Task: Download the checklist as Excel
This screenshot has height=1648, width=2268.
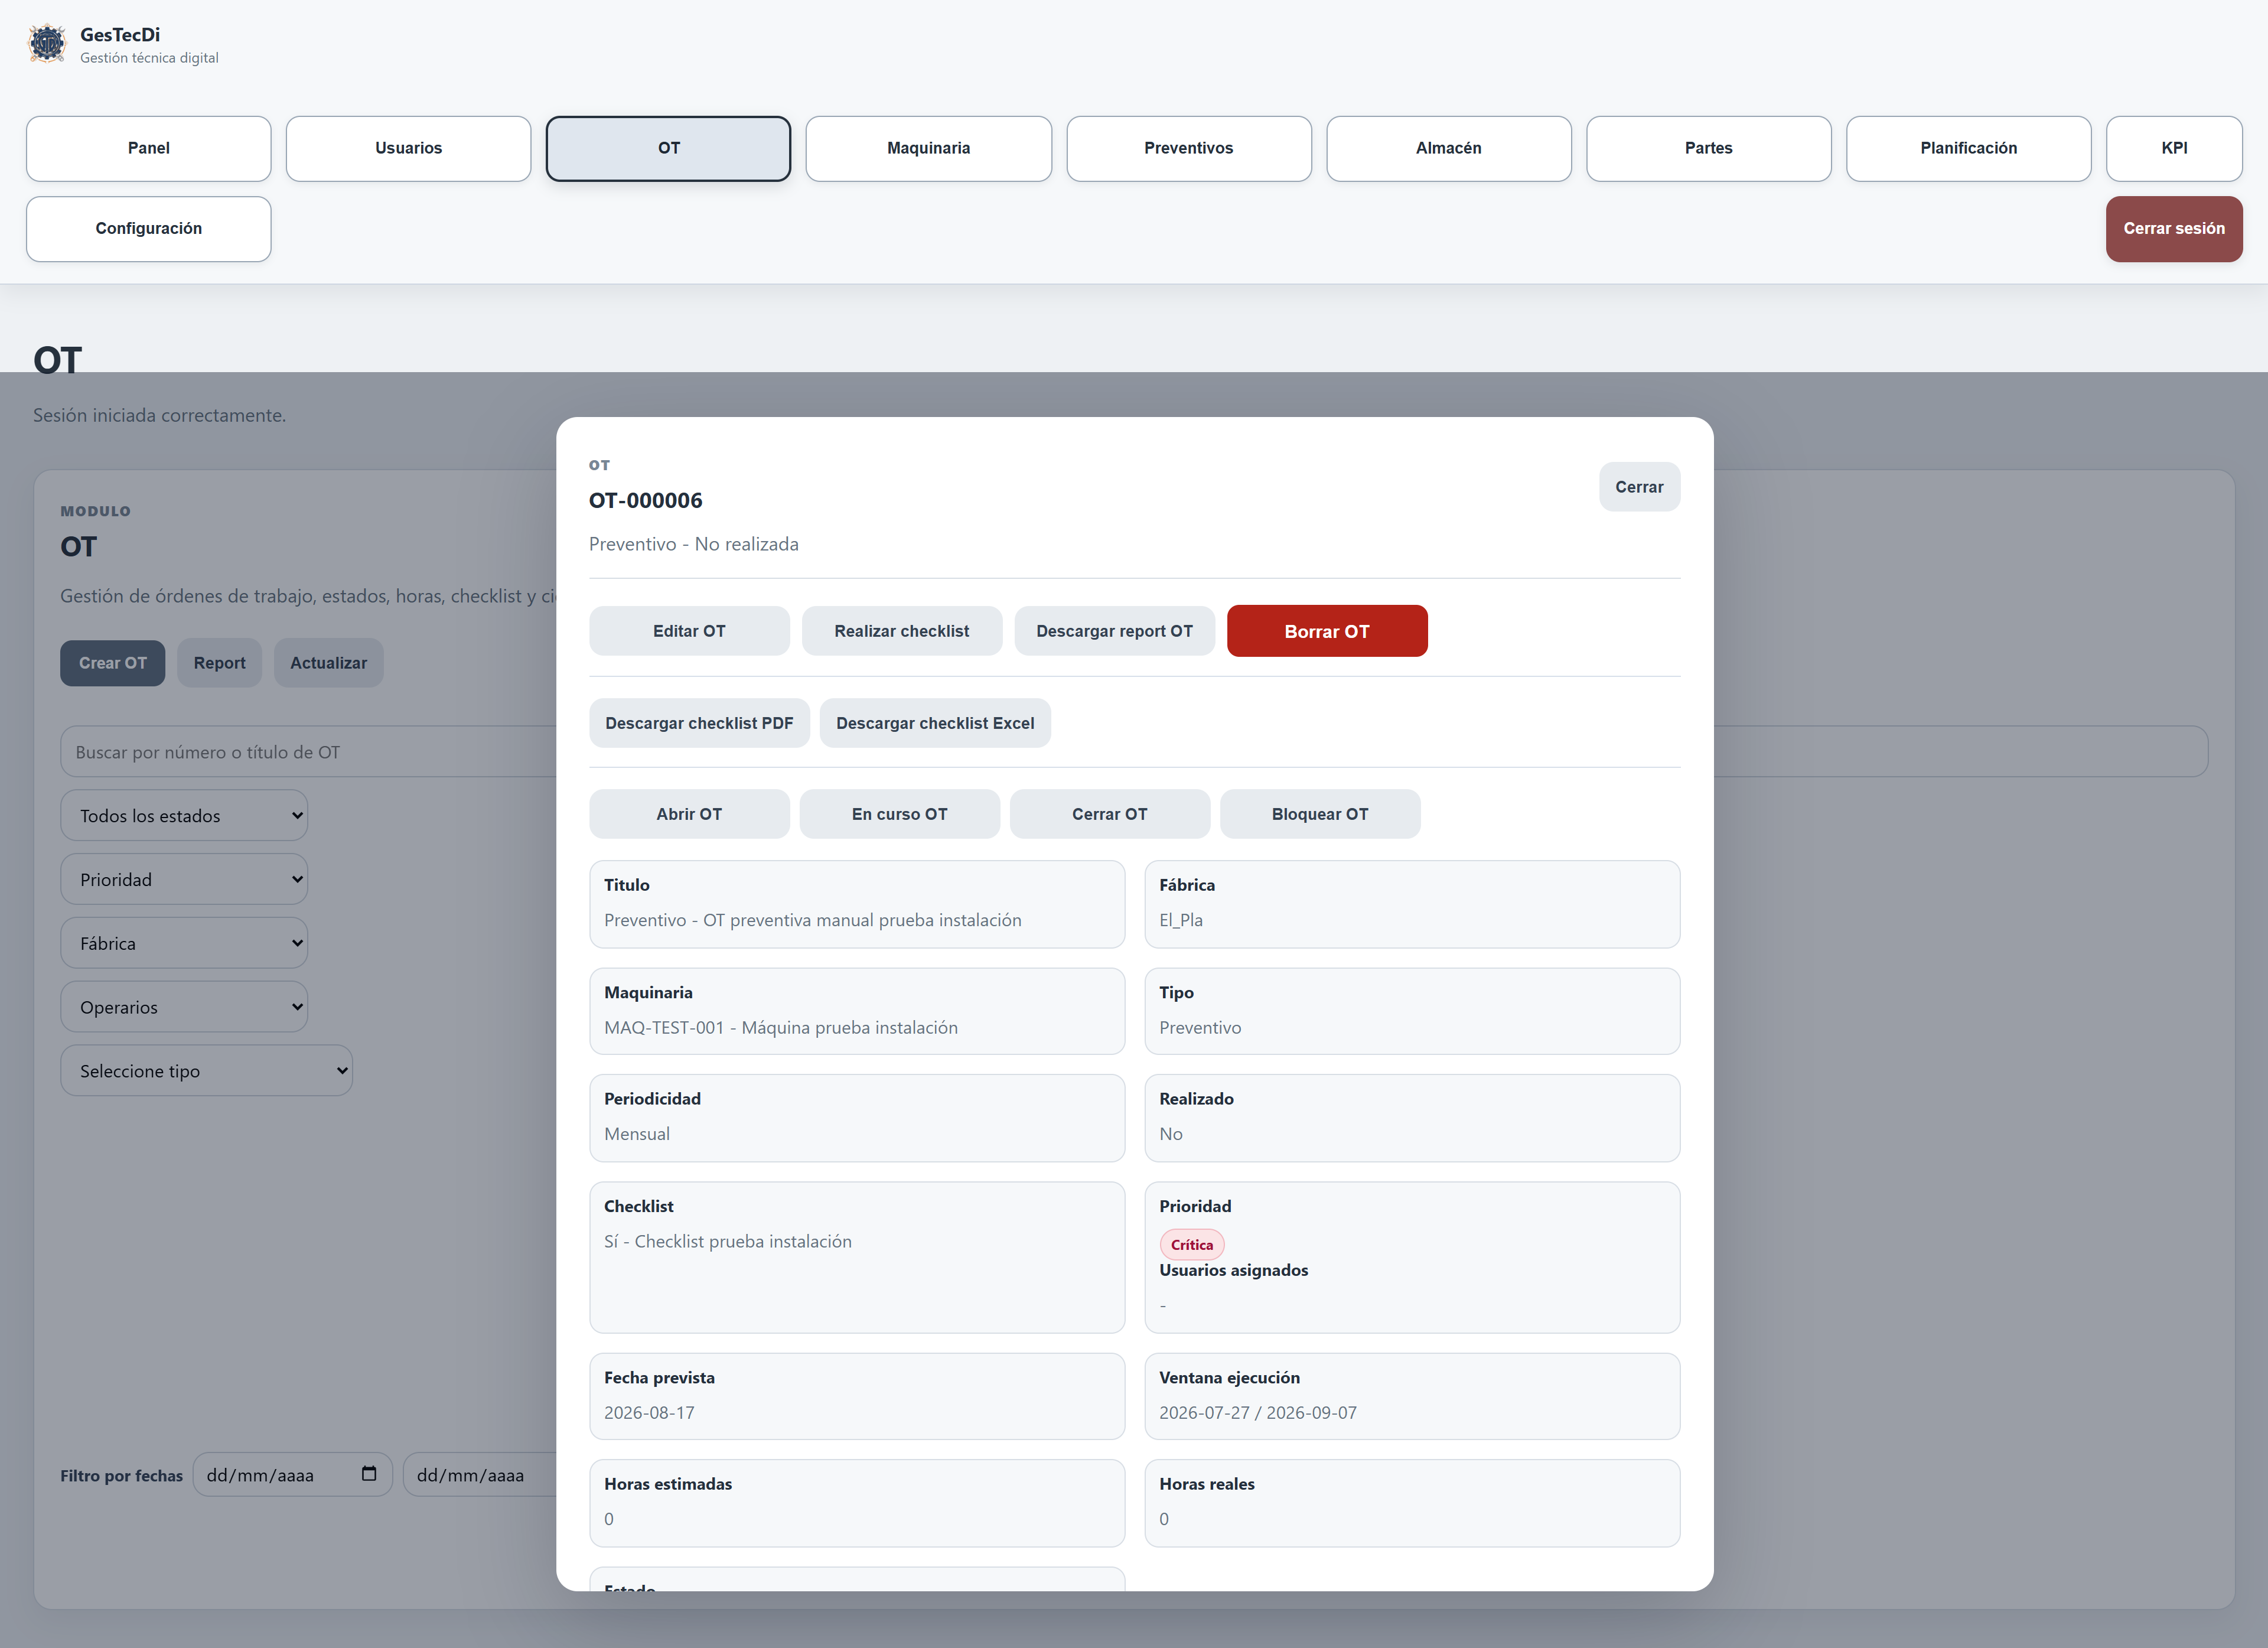Action: [x=935, y=723]
